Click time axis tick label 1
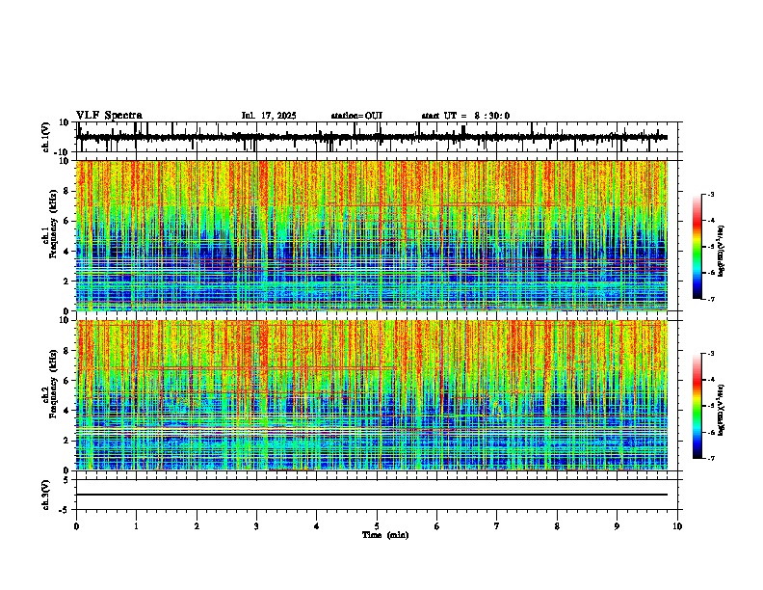Image resolution: width=763 pixels, height=590 pixels. [x=136, y=526]
